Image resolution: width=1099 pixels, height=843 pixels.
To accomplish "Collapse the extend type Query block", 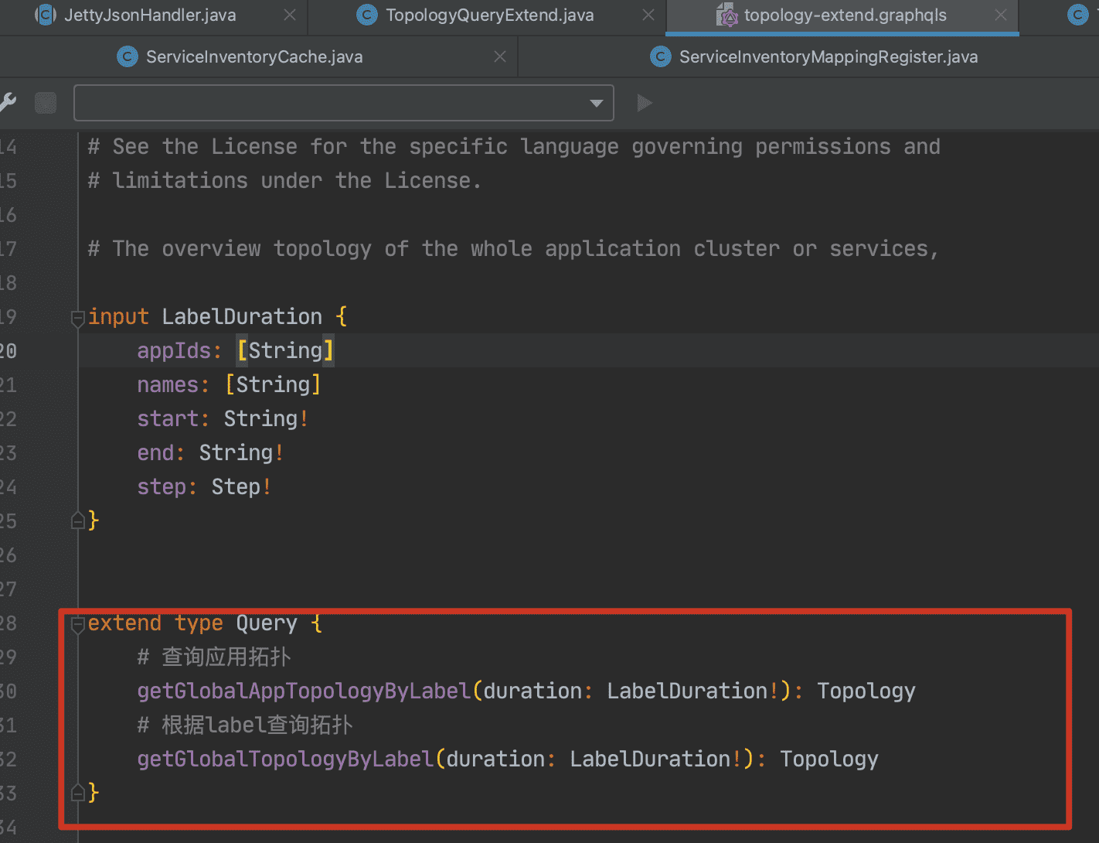I will (77, 623).
